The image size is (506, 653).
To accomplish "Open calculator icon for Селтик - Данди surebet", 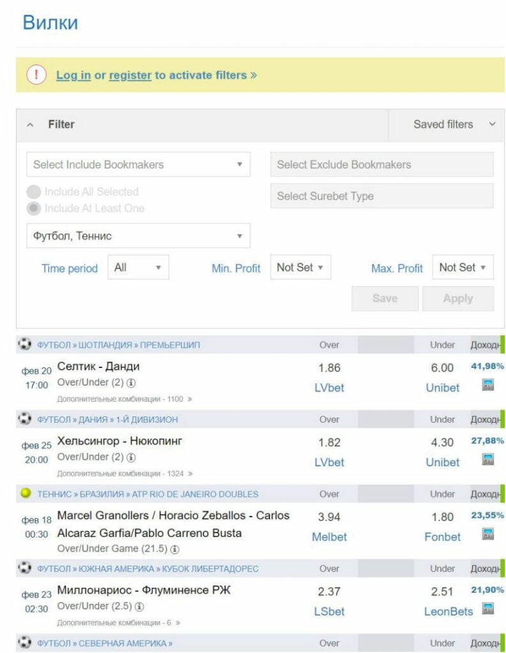I will click(x=488, y=385).
